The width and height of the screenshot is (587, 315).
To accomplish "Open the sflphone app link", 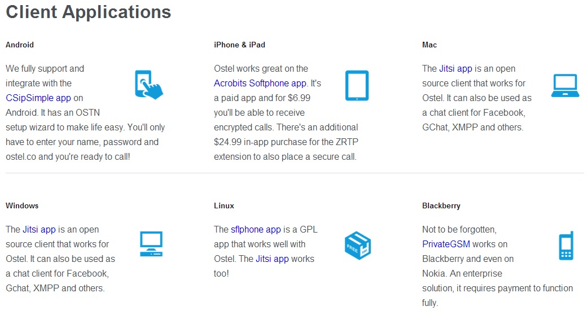I will pos(256,229).
